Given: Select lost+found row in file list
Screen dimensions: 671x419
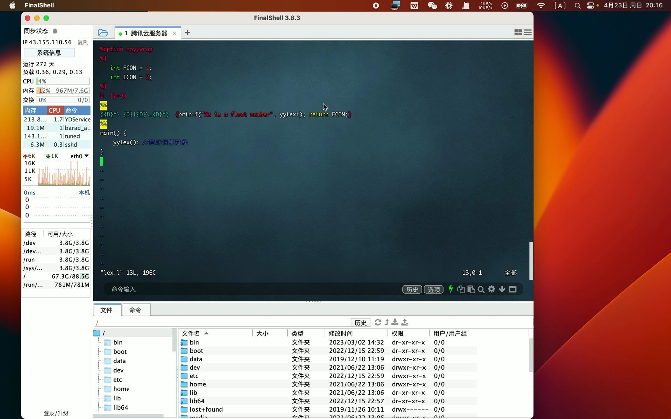Looking at the screenshot, I should point(328,409).
